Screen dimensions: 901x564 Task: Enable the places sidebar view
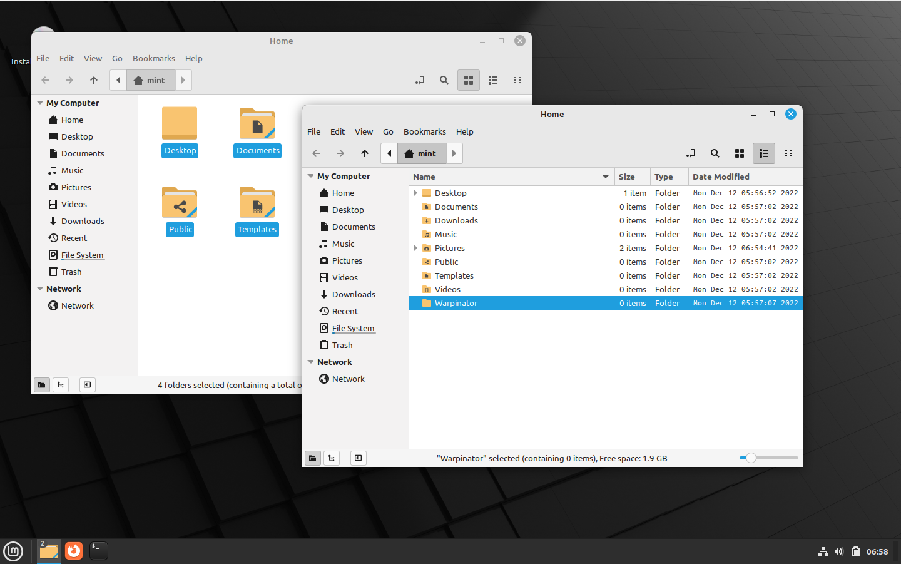click(x=312, y=458)
